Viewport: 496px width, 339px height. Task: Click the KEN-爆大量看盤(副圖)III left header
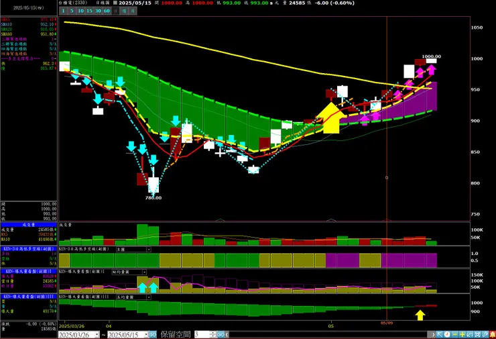[x=28, y=297]
